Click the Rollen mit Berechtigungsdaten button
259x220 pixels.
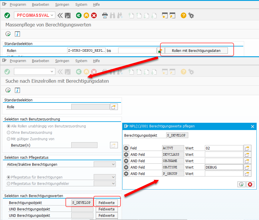pyautogui.click(x=196, y=51)
